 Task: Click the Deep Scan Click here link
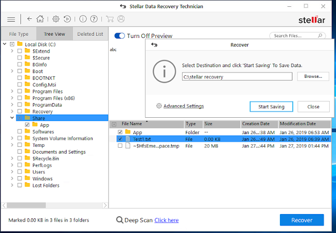pos(166,220)
